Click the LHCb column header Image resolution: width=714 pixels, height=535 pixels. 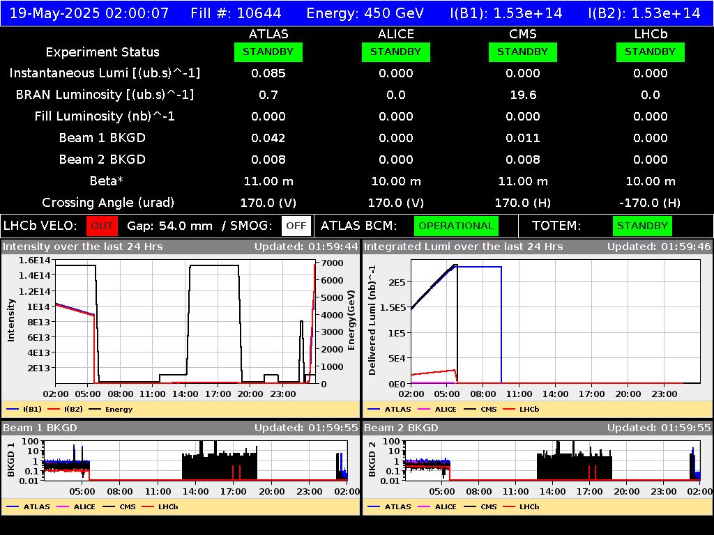[651, 34]
